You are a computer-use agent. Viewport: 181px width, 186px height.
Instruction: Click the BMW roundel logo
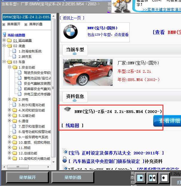(x=70, y=32)
